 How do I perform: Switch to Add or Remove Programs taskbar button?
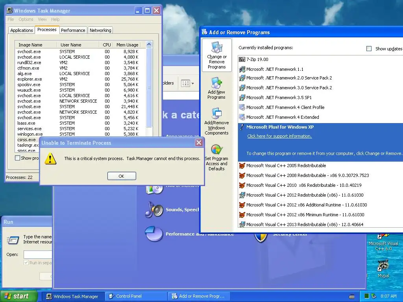[x=199, y=296]
